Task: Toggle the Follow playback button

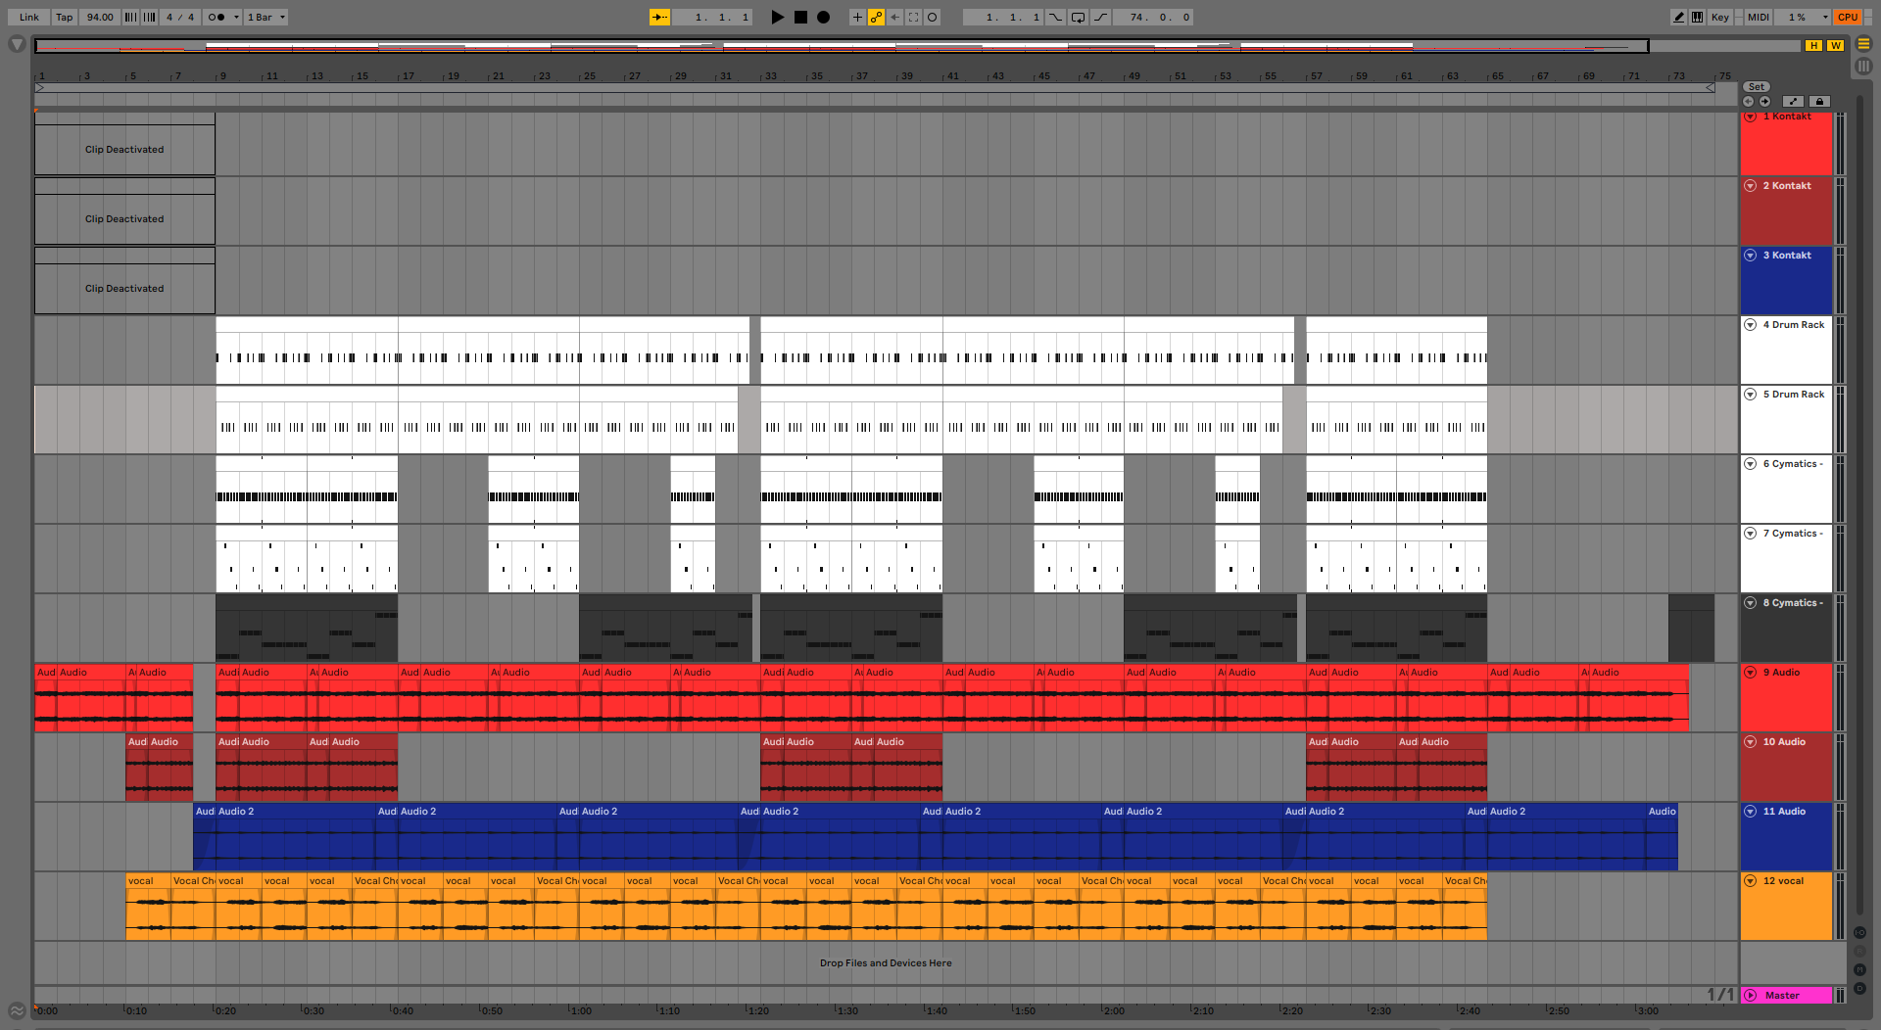Action: click(660, 17)
